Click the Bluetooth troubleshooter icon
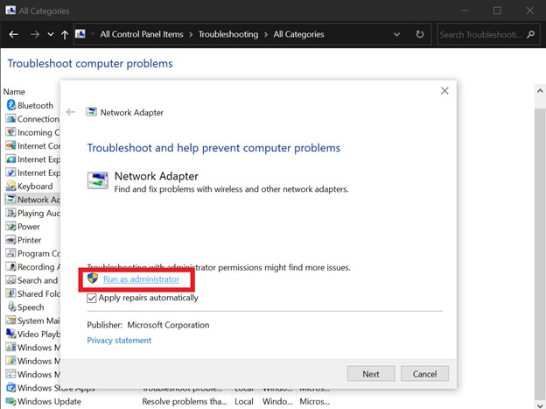The height and width of the screenshot is (409, 546). (x=11, y=105)
